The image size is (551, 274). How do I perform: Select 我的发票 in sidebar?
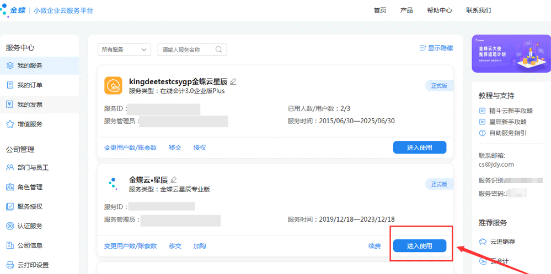tap(39, 105)
